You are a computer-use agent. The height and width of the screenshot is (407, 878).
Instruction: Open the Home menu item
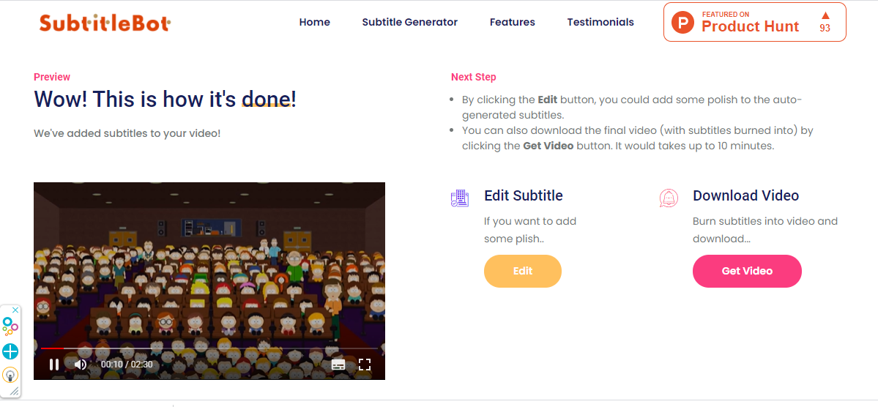[x=315, y=23]
